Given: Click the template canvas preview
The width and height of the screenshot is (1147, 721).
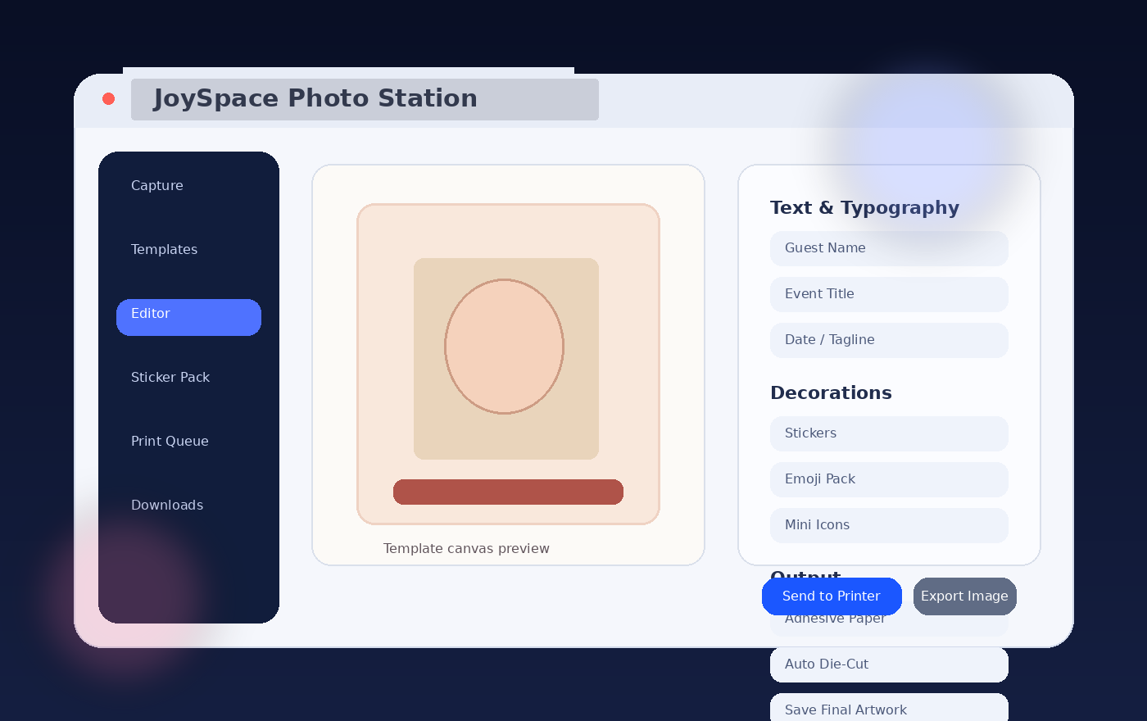Looking at the screenshot, I should (x=508, y=365).
